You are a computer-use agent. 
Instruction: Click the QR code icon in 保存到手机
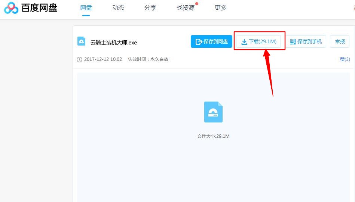pyautogui.click(x=293, y=42)
